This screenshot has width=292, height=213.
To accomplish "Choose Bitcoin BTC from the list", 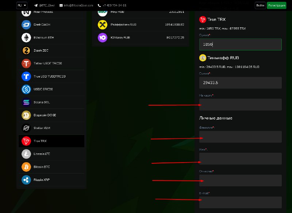I will 51,167.
